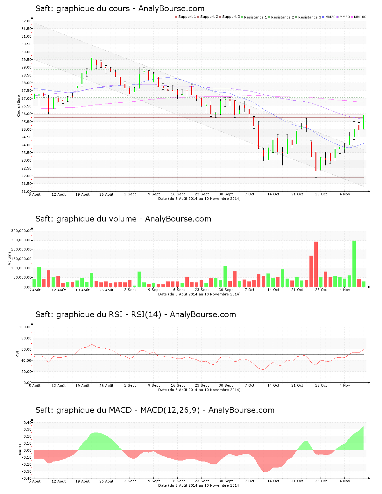Select the 'Support 3' legend label

tap(231, 17)
